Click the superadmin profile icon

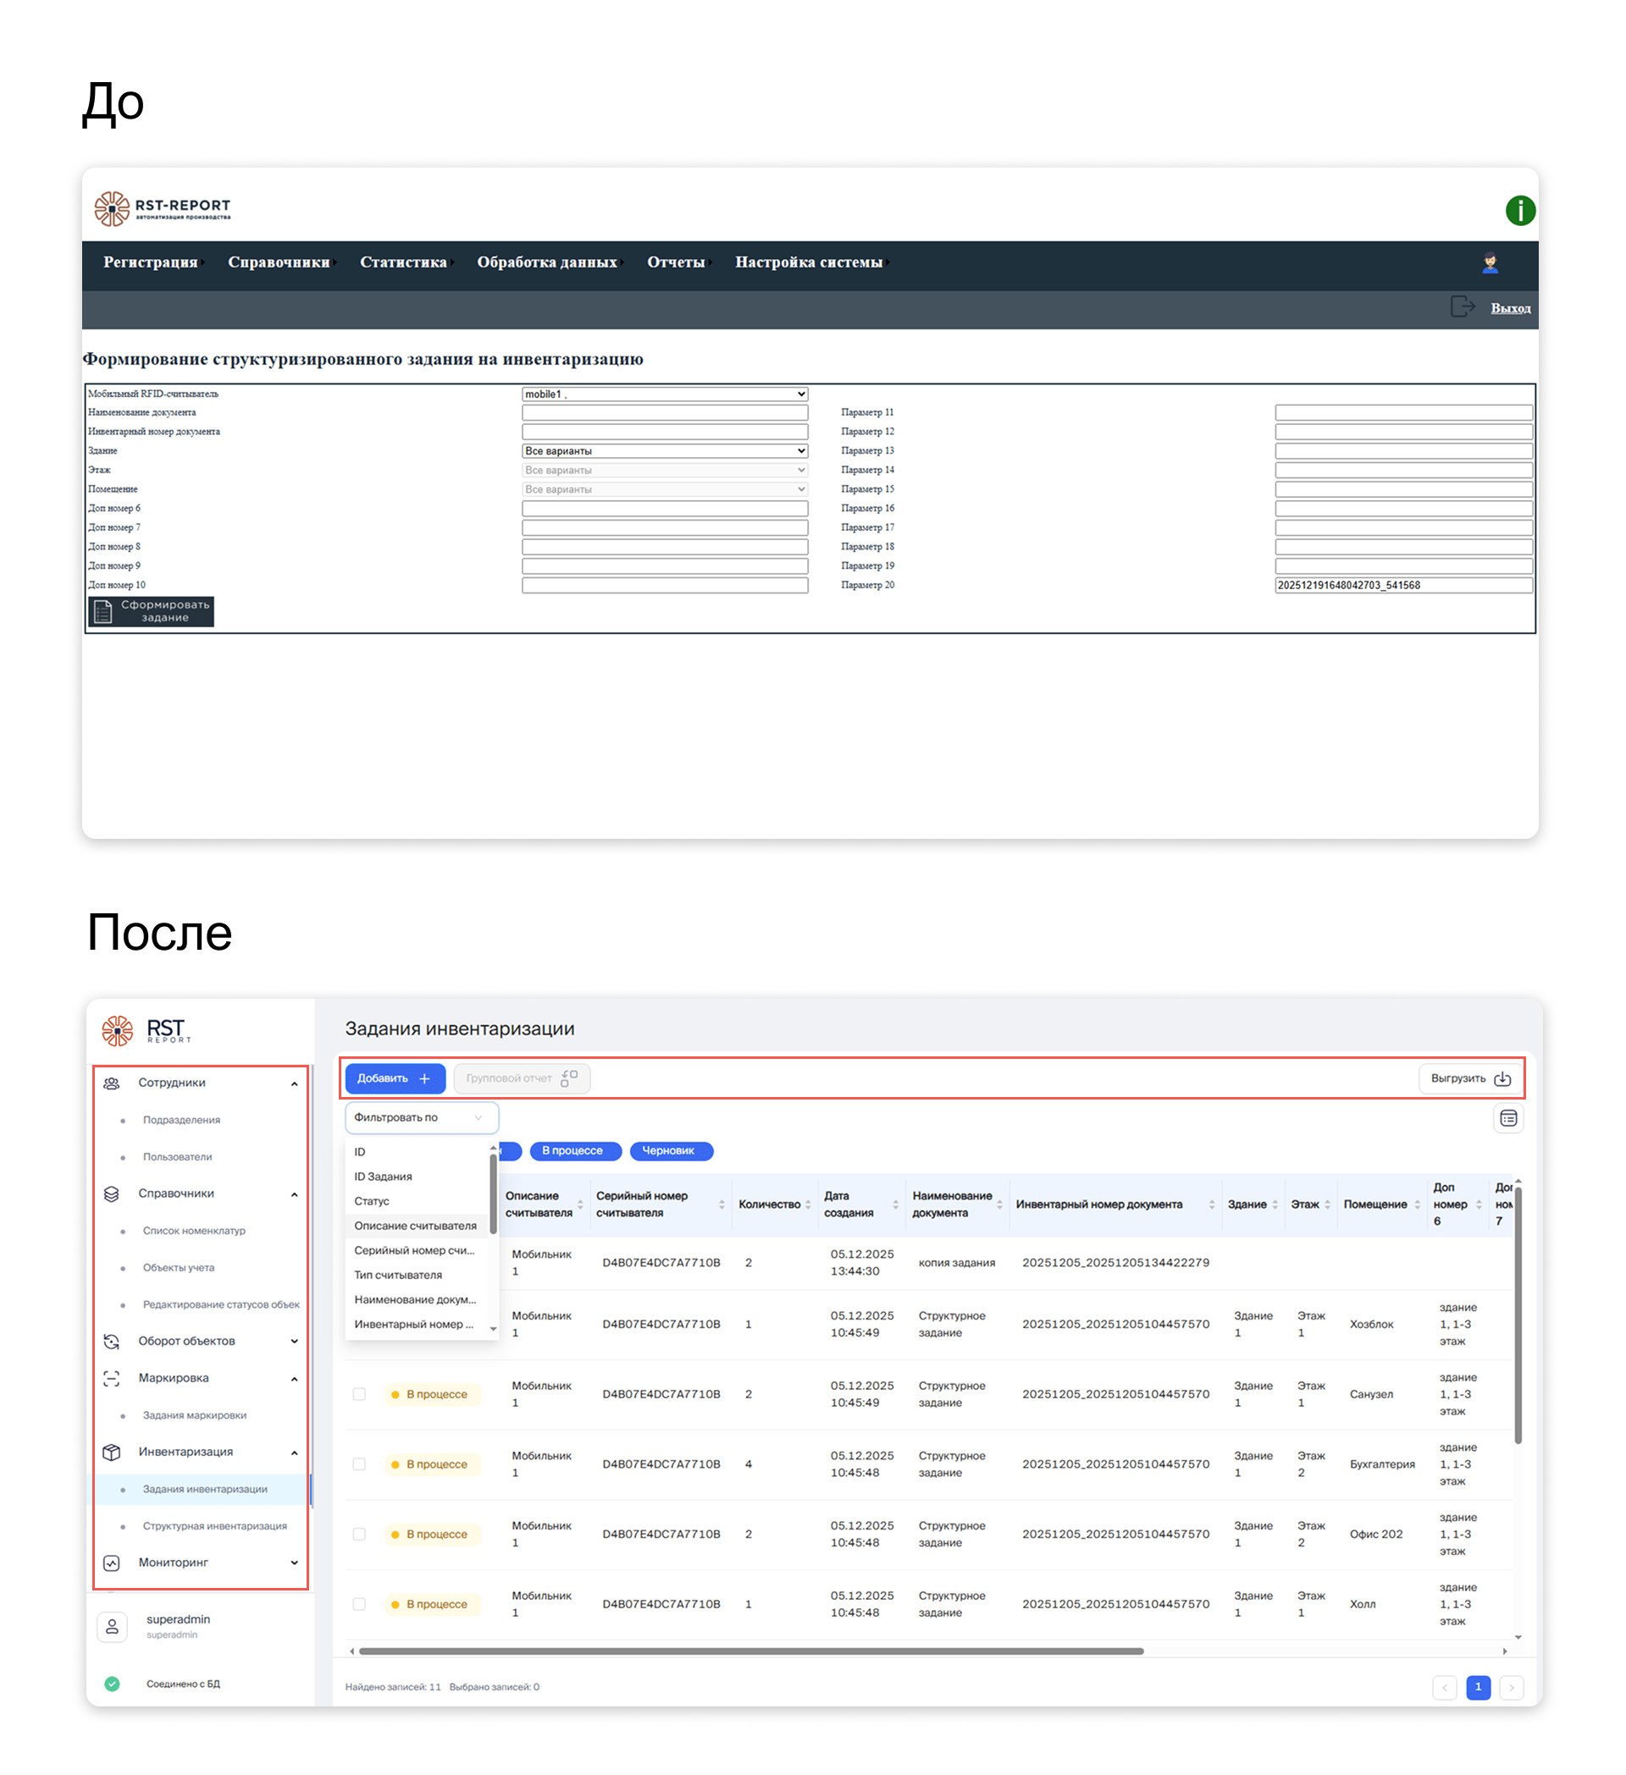point(112,1626)
